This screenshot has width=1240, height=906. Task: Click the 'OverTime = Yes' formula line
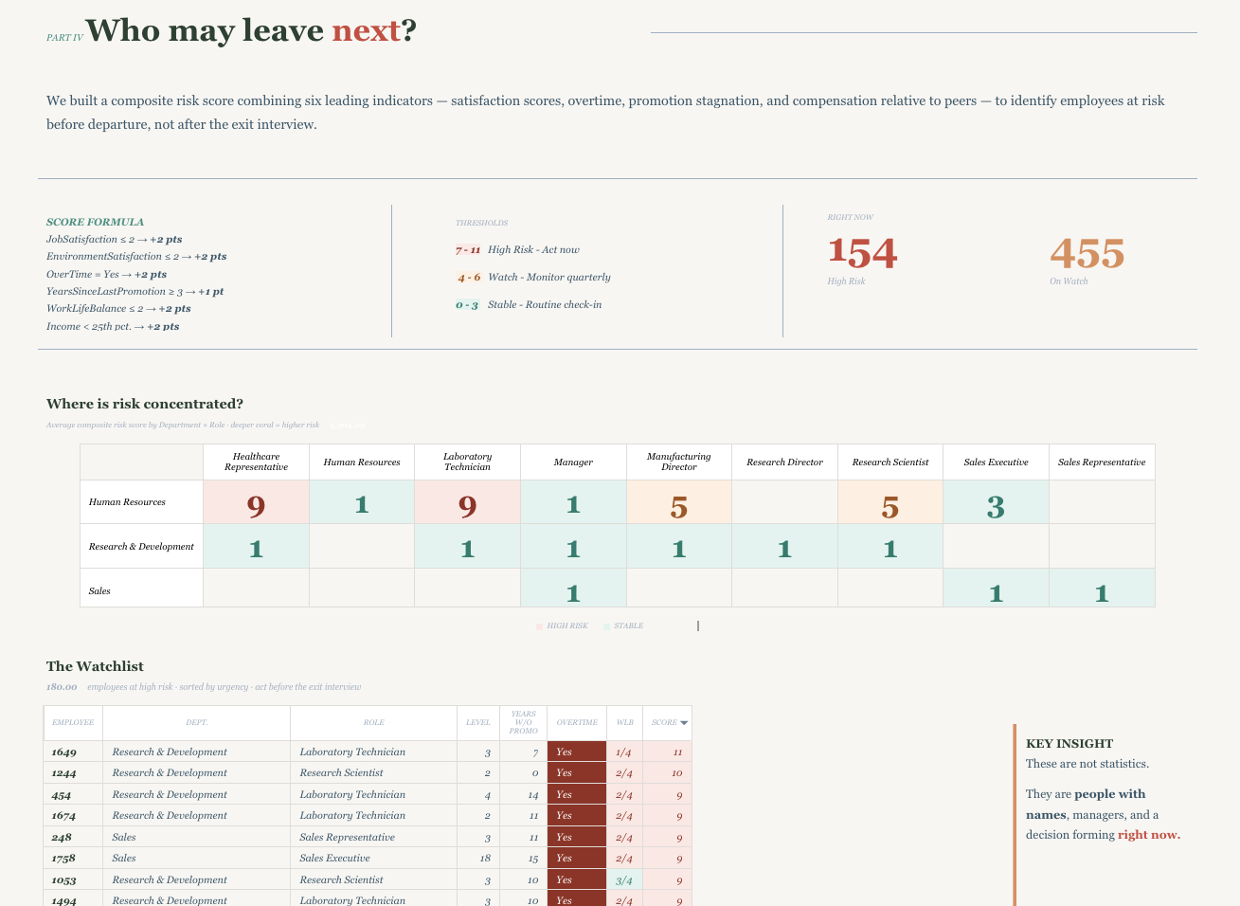[106, 274]
